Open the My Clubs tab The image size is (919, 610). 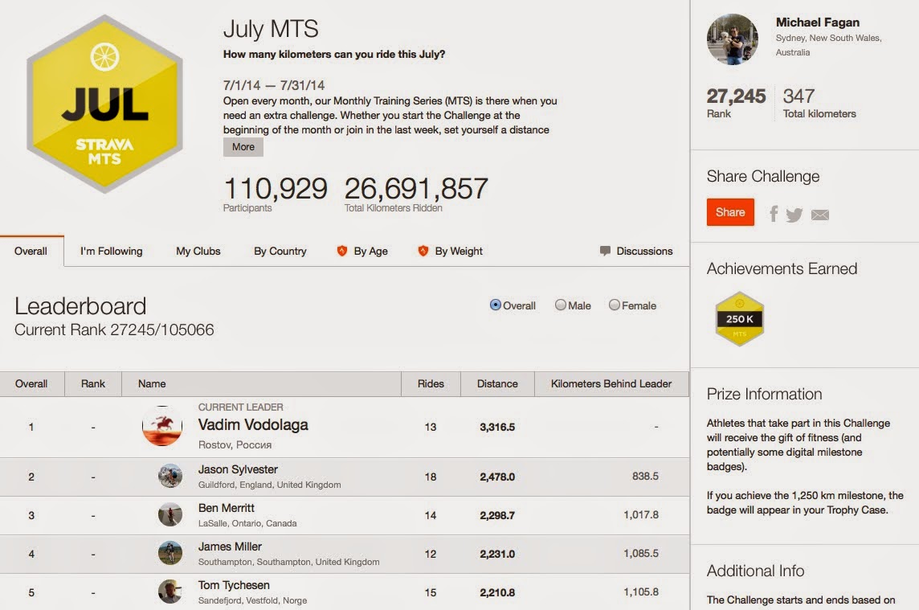pyautogui.click(x=198, y=251)
